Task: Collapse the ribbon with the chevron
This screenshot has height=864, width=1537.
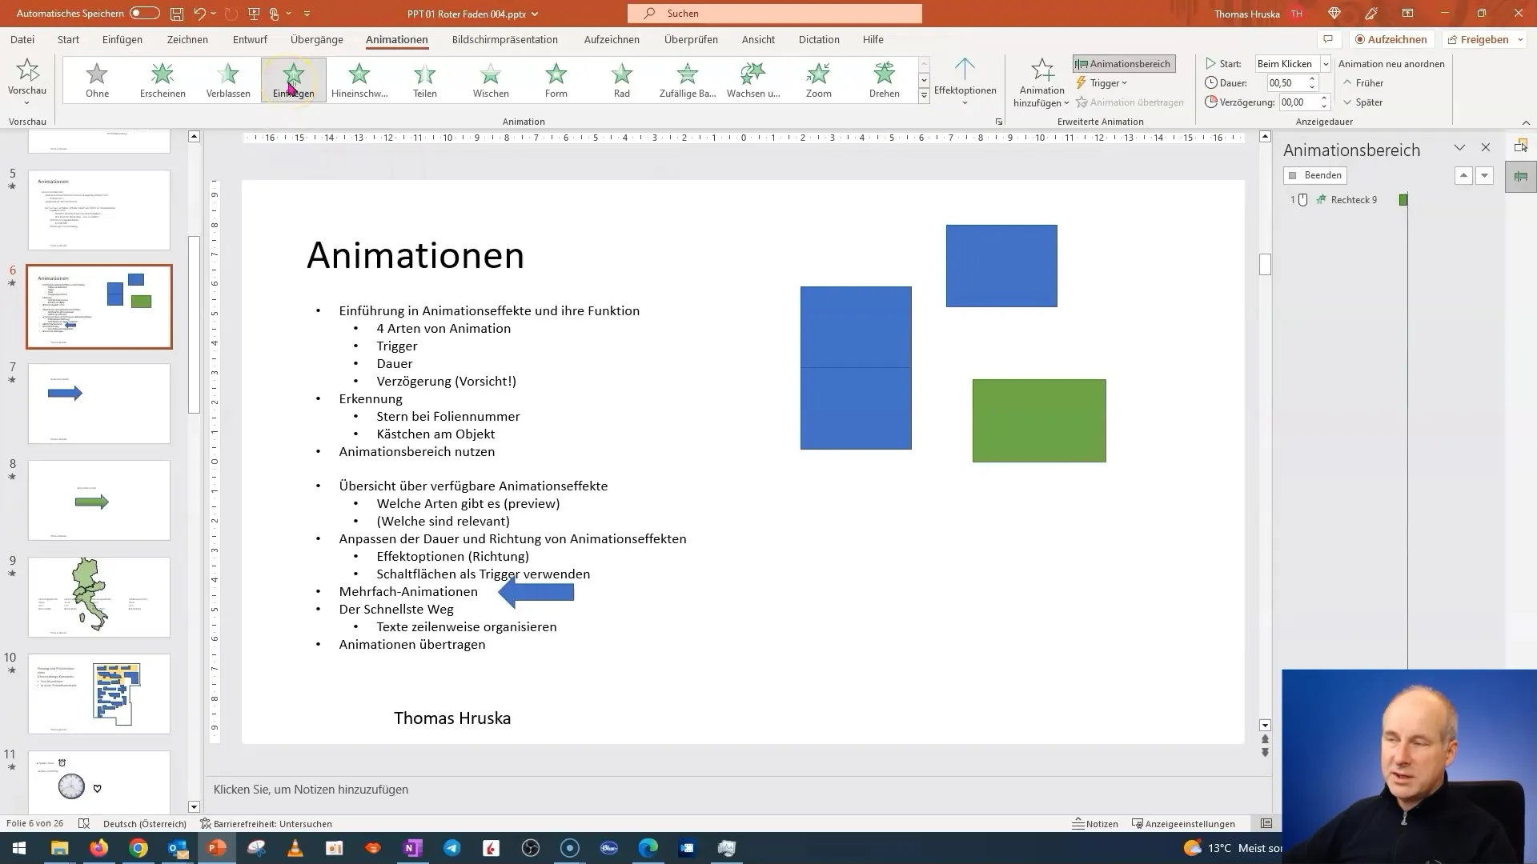Action: point(1526,122)
